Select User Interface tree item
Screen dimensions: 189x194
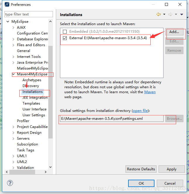(x=35, y=109)
